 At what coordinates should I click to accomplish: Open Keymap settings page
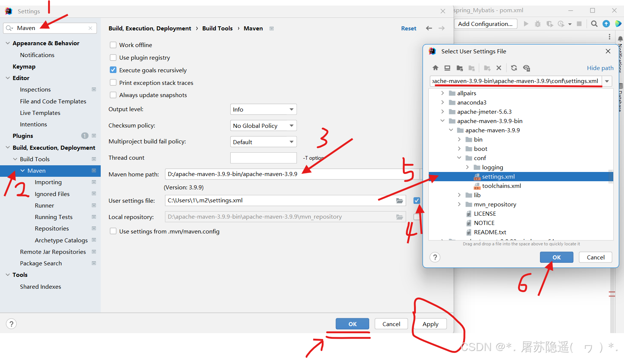(24, 67)
